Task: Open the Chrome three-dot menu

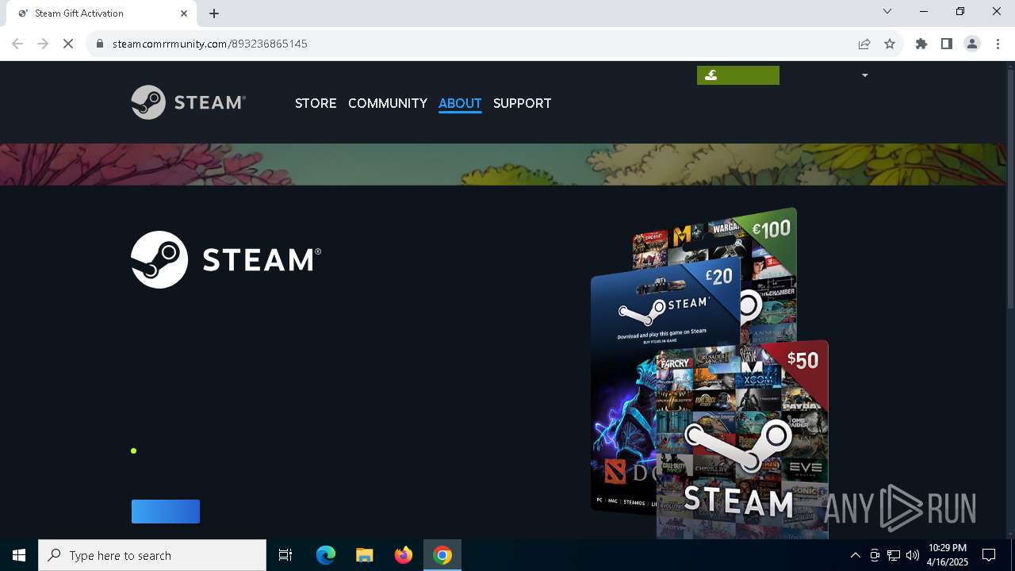Action: [x=998, y=44]
